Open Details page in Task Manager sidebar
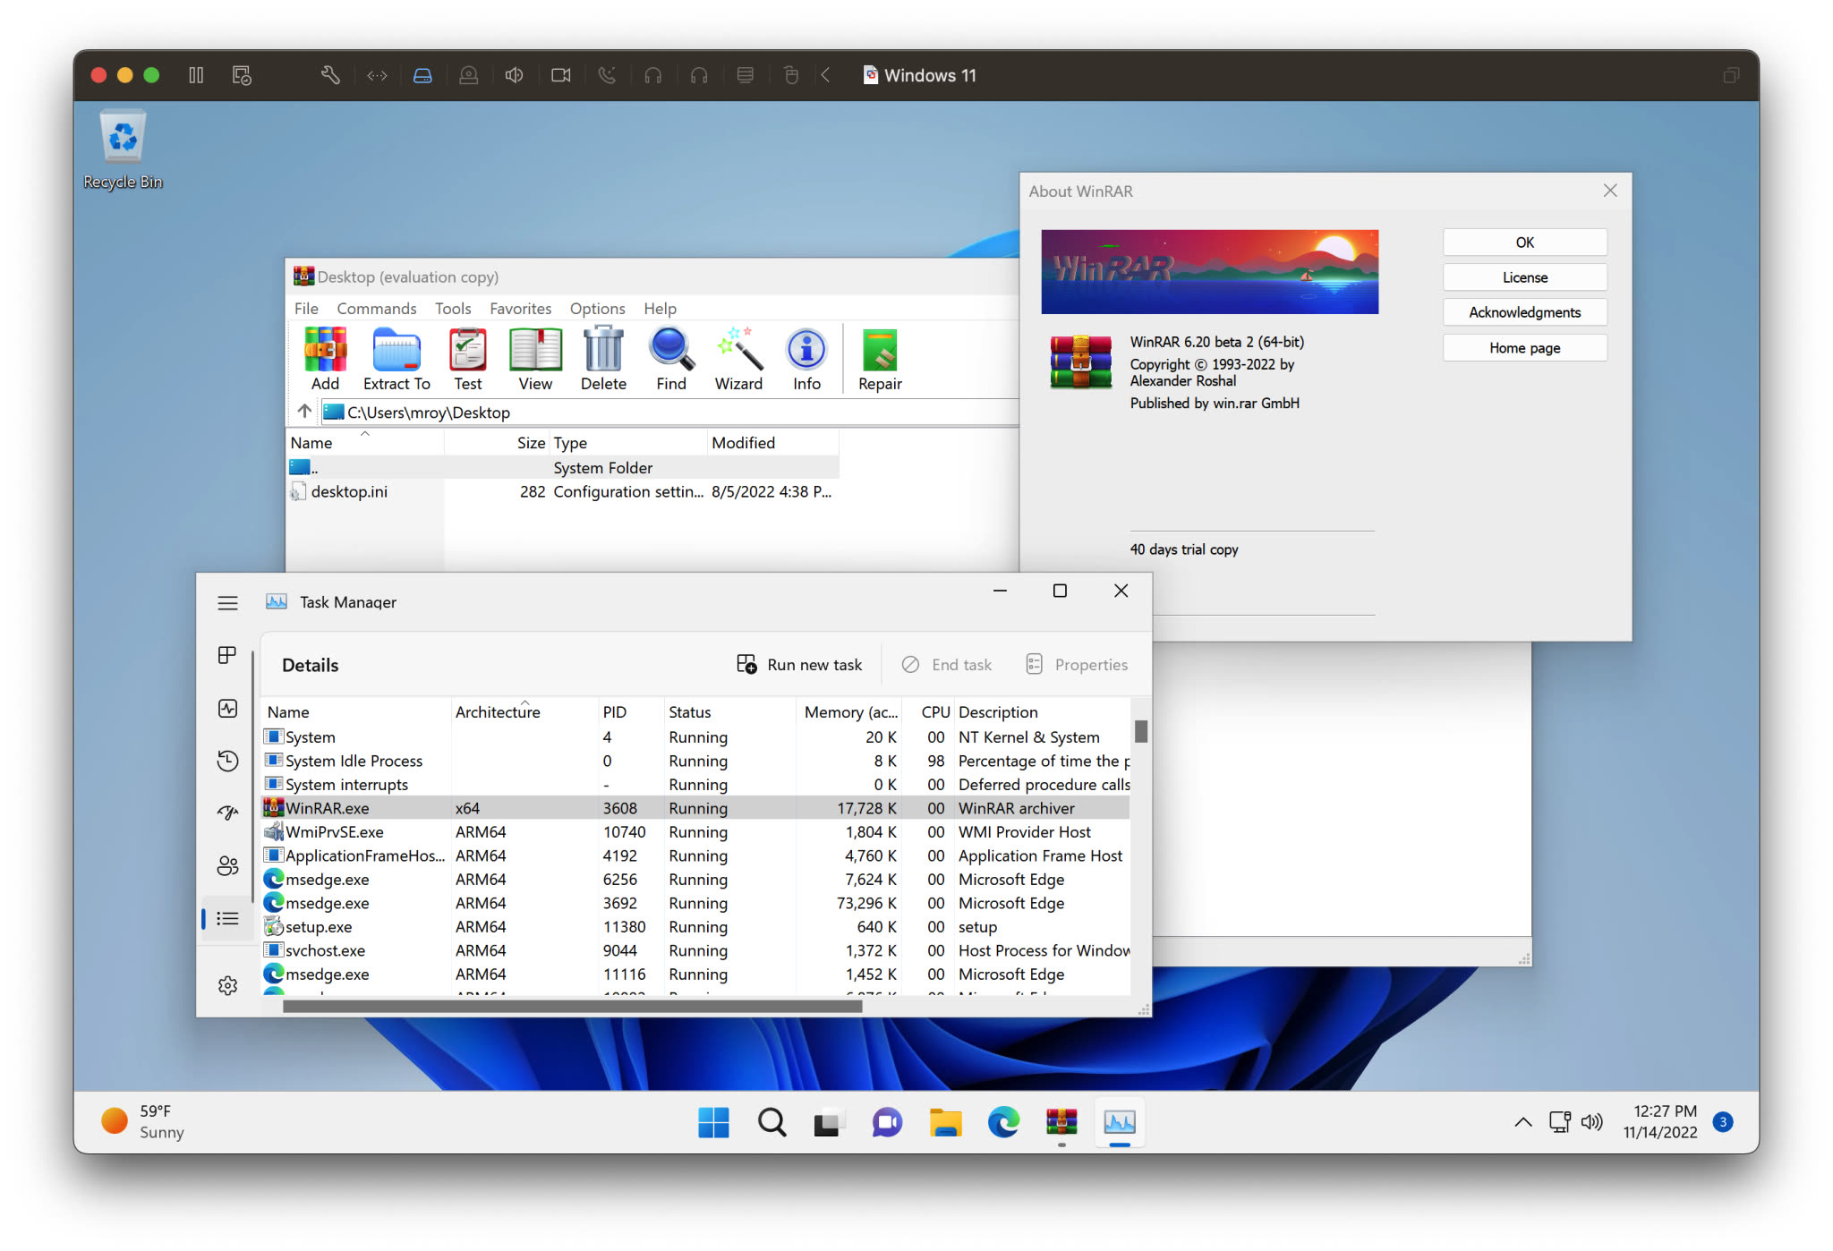The image size is (1833, 1251). pyautogui.click(x=227, y=918)
